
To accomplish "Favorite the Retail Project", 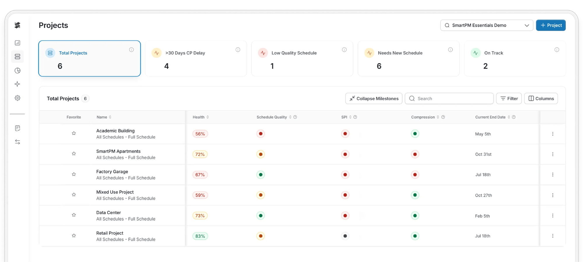I will 74,235.
